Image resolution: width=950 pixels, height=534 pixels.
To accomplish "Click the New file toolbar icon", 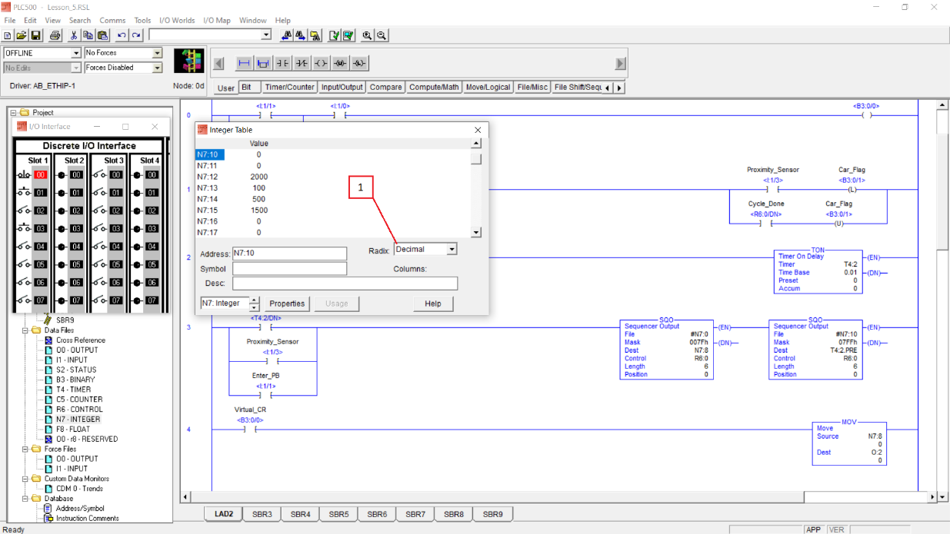I will (8, 35).
